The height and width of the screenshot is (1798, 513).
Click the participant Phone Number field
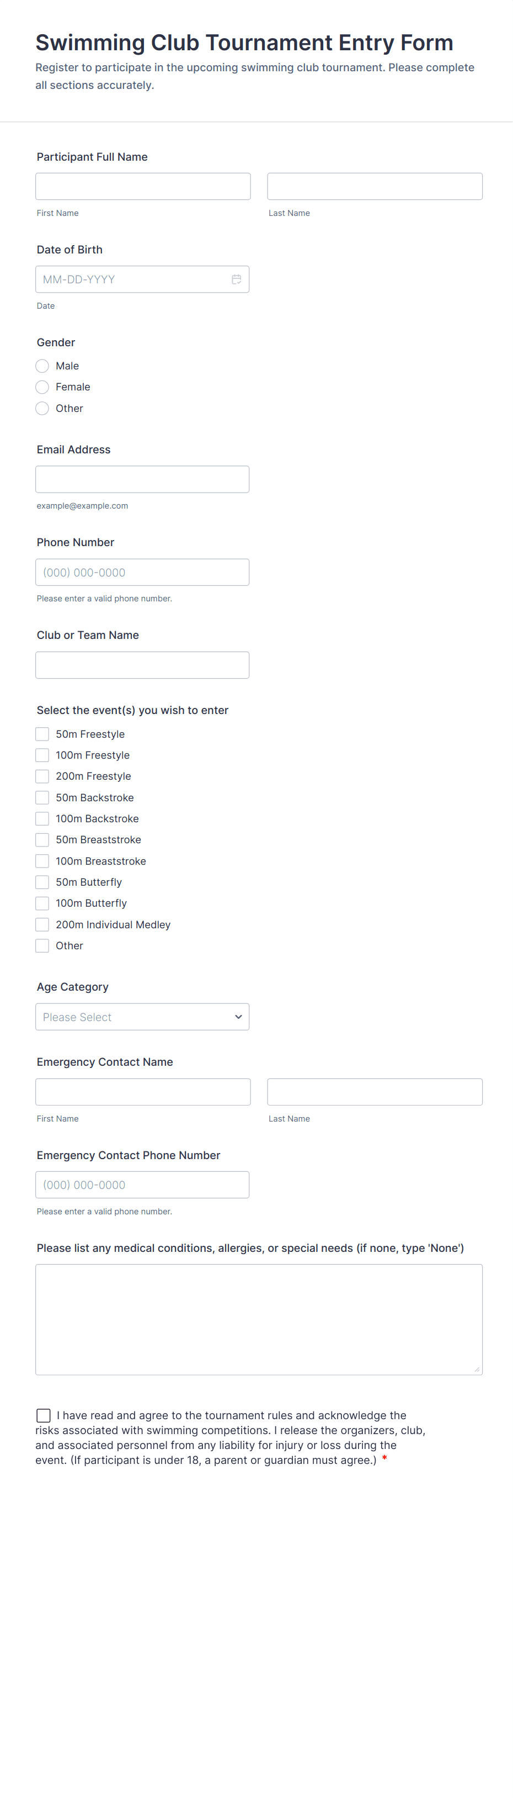[x=142, y=572]
